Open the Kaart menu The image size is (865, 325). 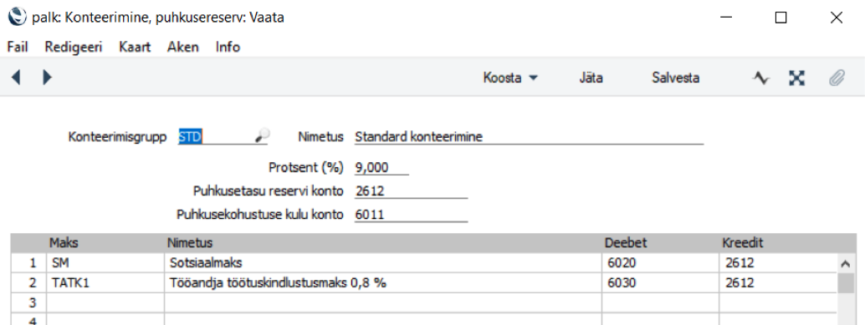coord(135,47)
